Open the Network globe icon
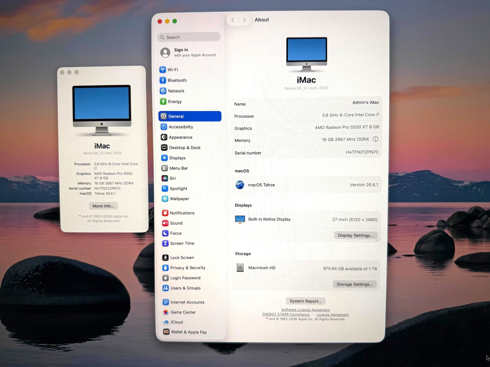This screenshot has width=490, height=367. pos(163,91)
